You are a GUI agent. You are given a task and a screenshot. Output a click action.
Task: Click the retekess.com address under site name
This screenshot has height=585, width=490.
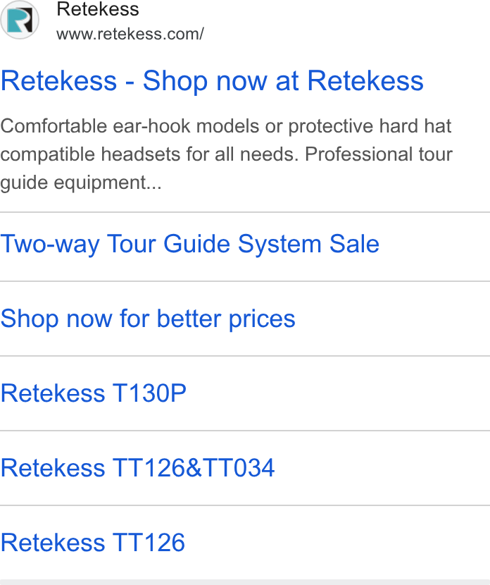[x=130, y=35]
